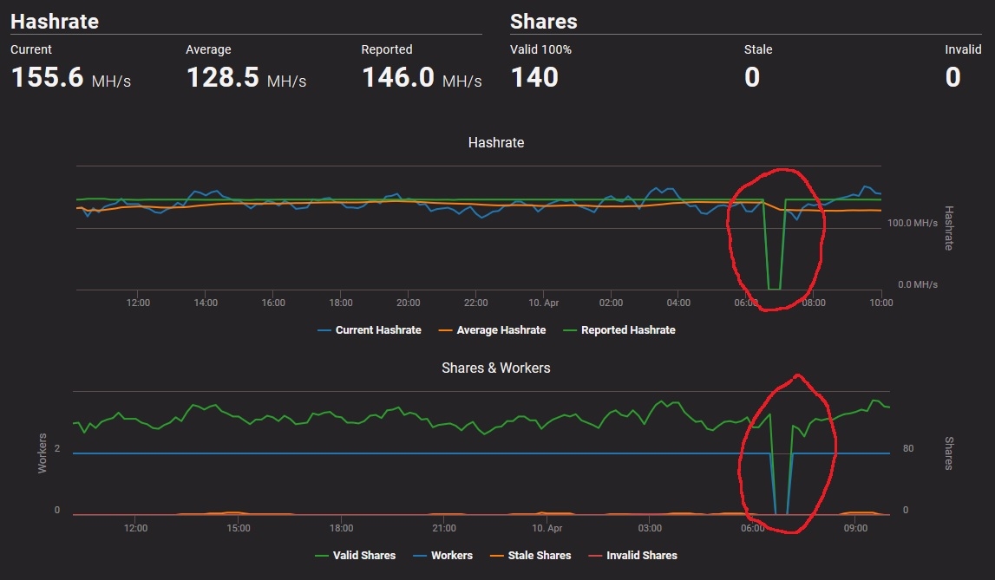Image resolution: width=995 pixels, height=580 pixels.
Task: Click the valid shares count 140
Action: (534, 77)
